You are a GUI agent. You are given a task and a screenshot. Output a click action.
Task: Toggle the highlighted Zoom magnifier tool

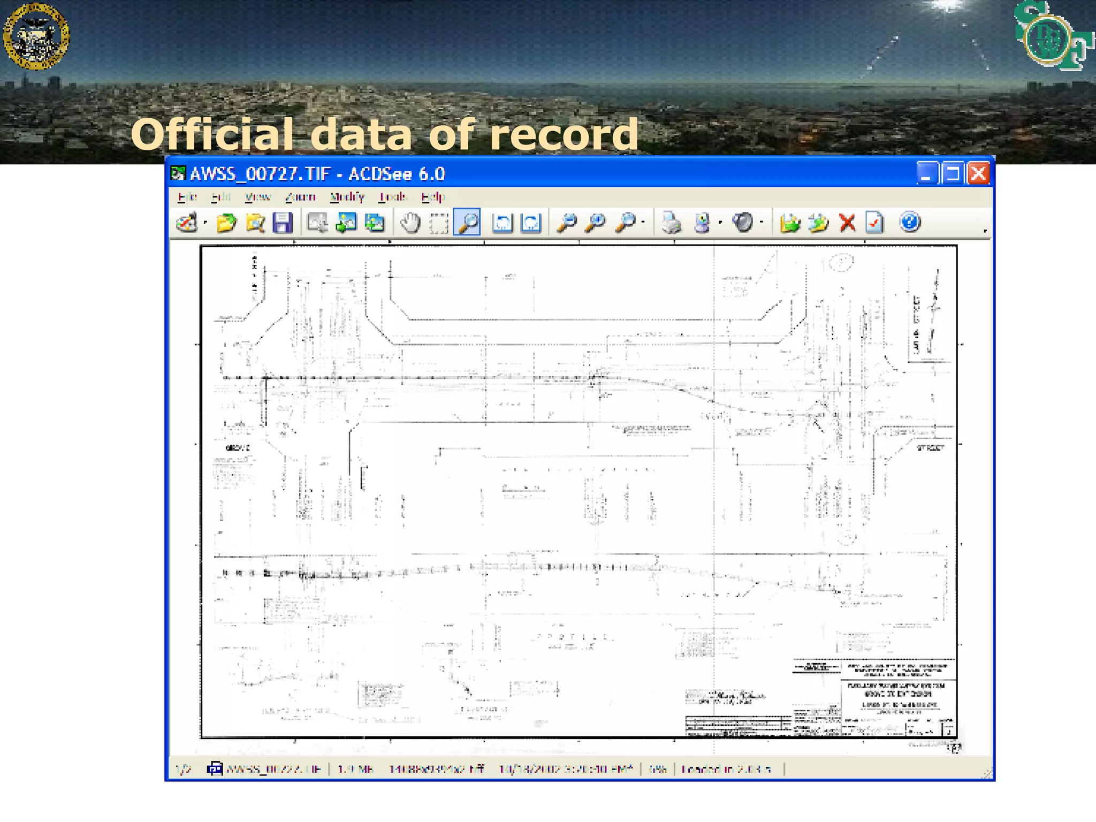pyautogui.click(x=467, y=222)
